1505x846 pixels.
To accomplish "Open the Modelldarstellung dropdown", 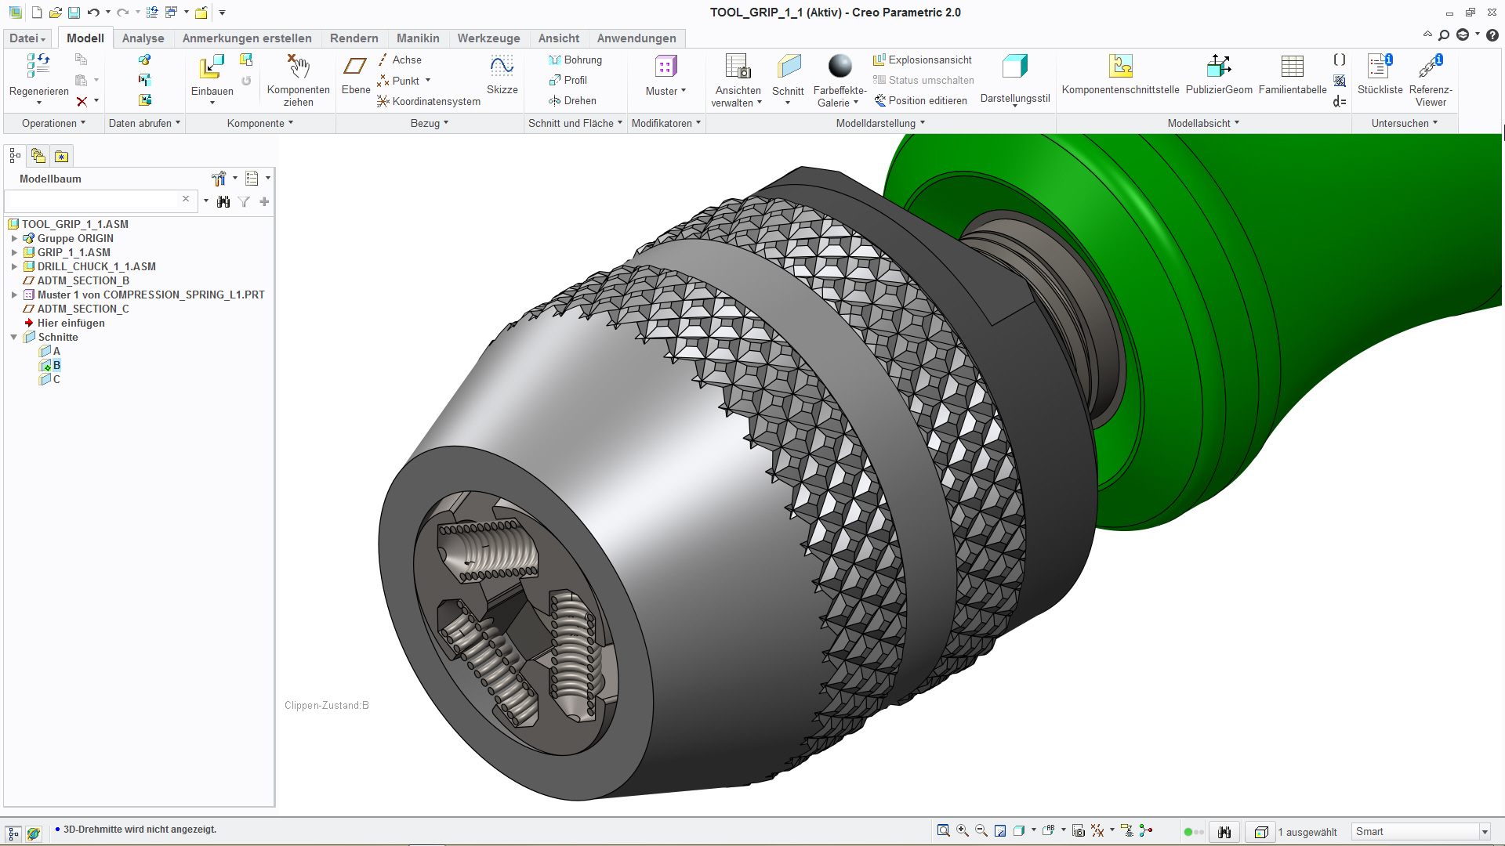I will coord(880,123).
